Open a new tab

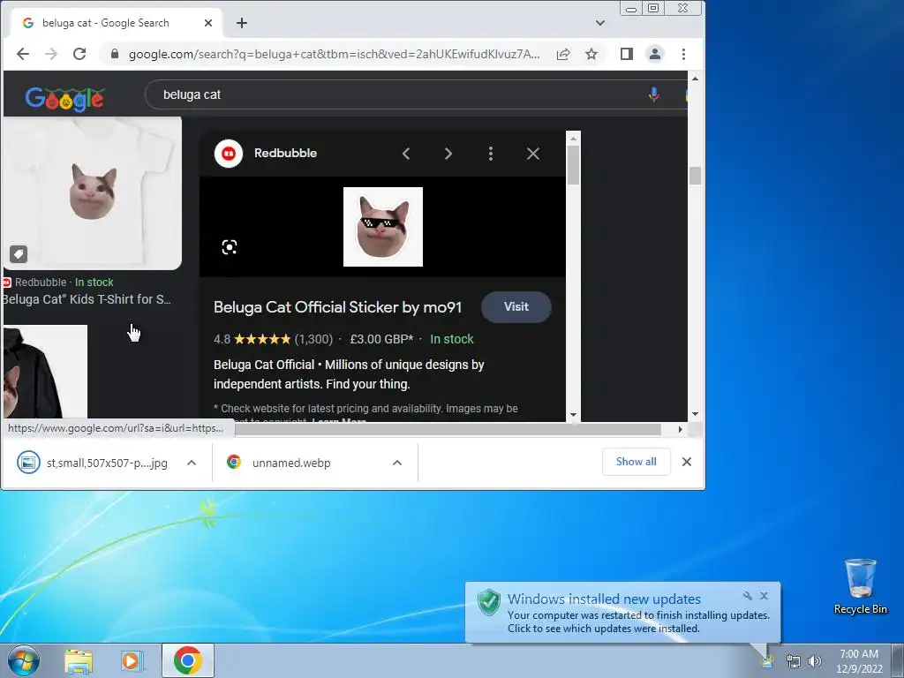(x=242, y=23)
